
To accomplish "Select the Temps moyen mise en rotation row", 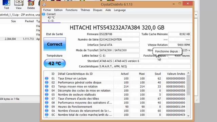I will [x=115, y=86].
